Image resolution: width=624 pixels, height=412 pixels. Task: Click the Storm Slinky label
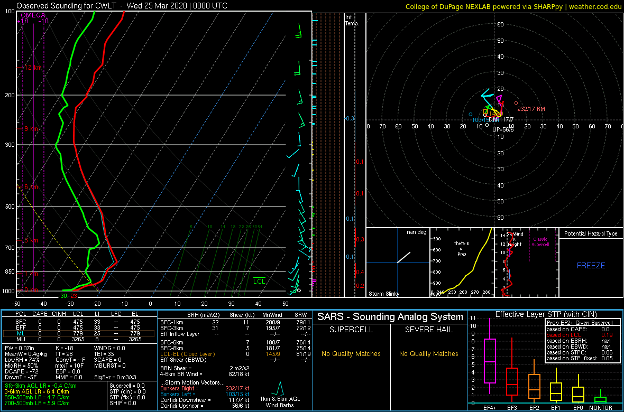(x=383, y=294)
